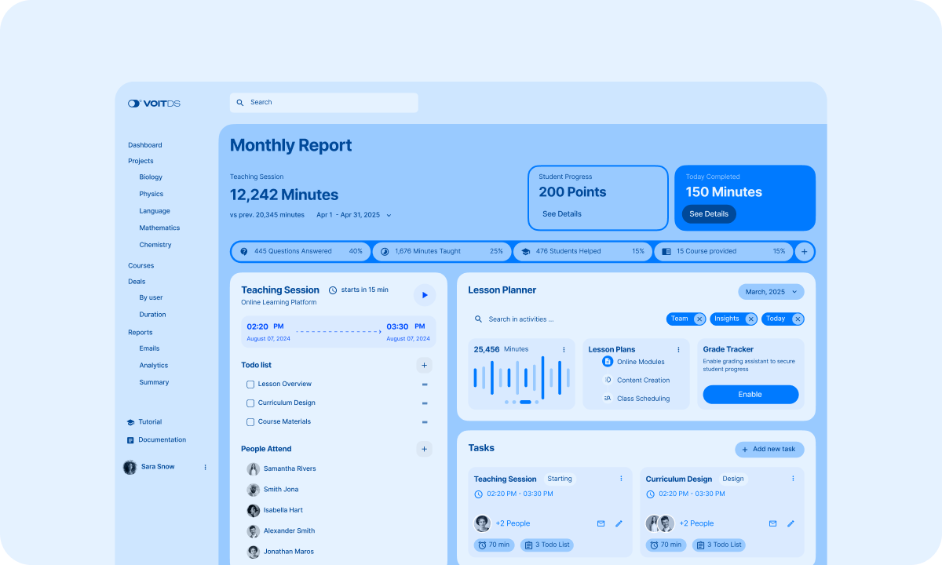The height and width of the screenshot is (565, 942).
Task: Open the three-dot menu next to Sara Snow
Action: click(x=206, y=467)
